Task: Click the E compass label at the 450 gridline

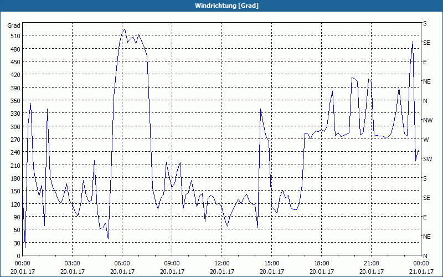Action: click(x=425, y=62)
